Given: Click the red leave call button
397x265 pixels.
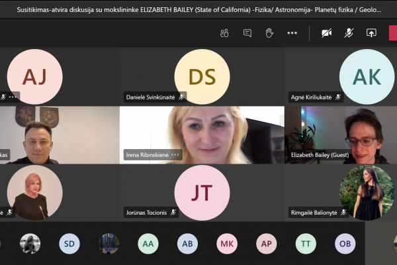Looking at the screenshot, I should (x=393, y=33).
